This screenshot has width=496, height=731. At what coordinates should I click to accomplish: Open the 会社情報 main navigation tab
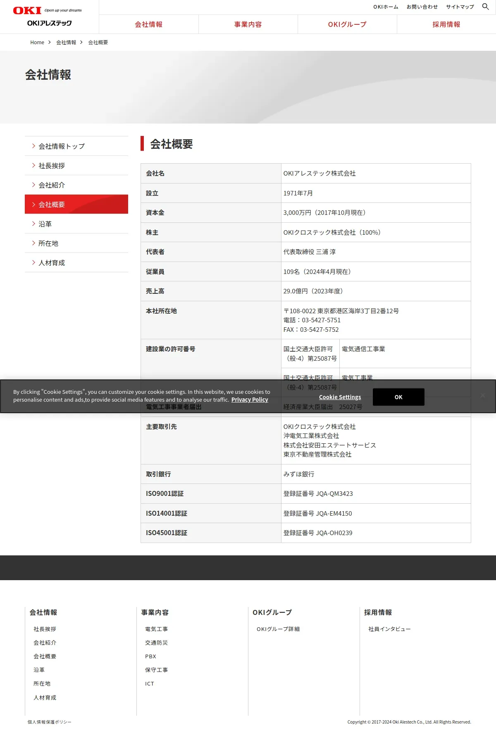pos(149,24)
